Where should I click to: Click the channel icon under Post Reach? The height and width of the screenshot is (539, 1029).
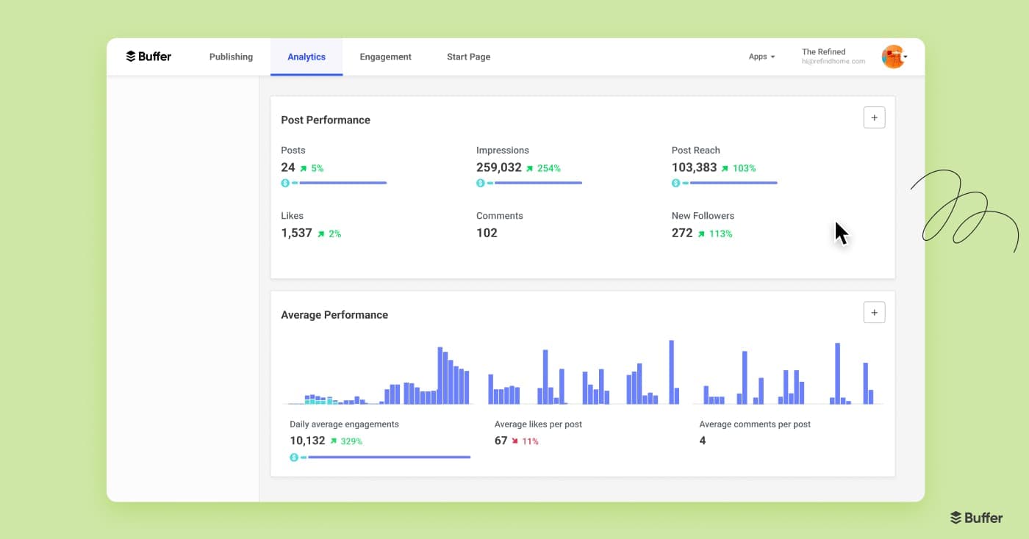[x=675, y=182]
